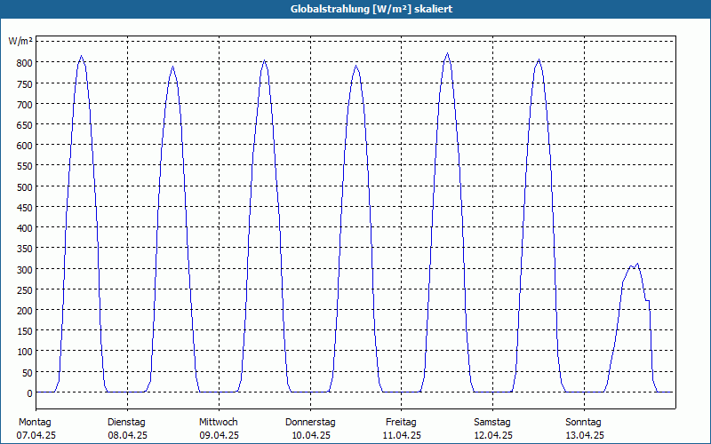This screenshot has height=444, width=711.
Task: Select the Samstag 12.04.25 date label
Action: 492,429
